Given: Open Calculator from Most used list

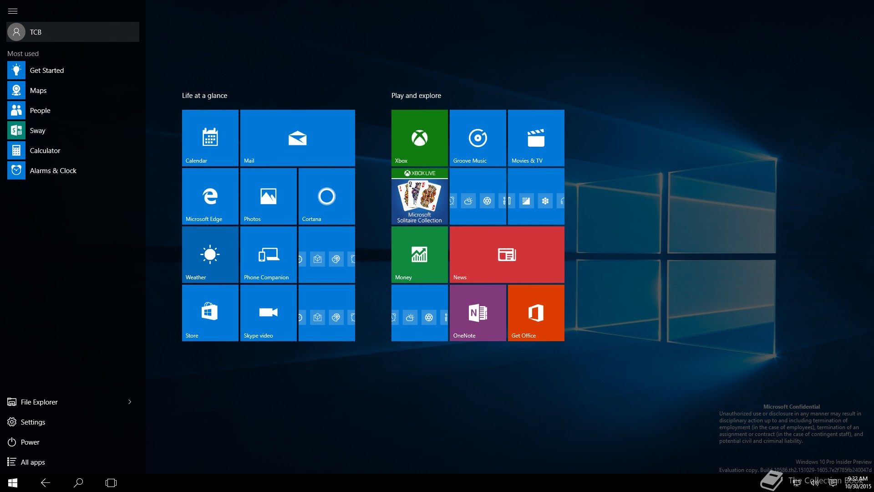Looking at the screenshot, I should (45, 150).
